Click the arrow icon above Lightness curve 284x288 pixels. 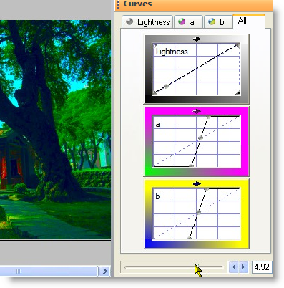click(x=197, y=39)
